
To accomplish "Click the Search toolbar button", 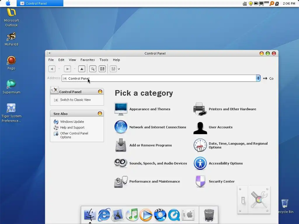I will pyautogui.click(x=93, y=69).
